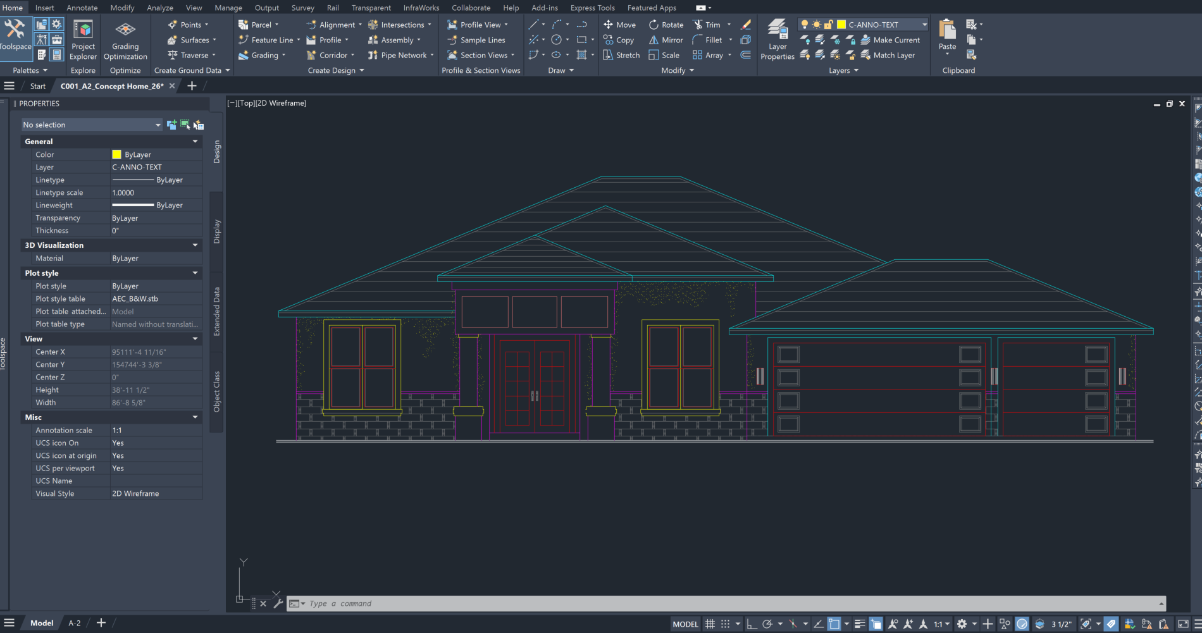Open Layer Properties manager
This screenshot has height=633, width=1202.
point(777,39)
